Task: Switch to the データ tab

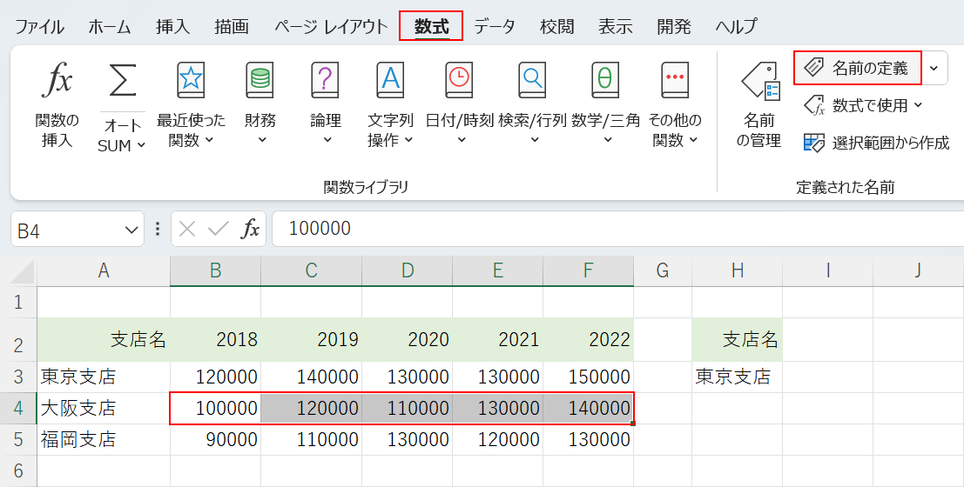Action: (494, 26)
